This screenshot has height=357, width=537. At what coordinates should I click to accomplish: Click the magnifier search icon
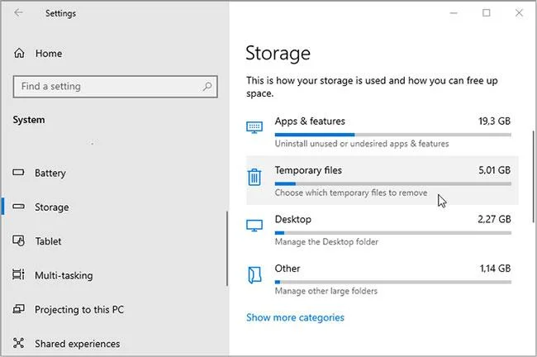pos(207,86)
